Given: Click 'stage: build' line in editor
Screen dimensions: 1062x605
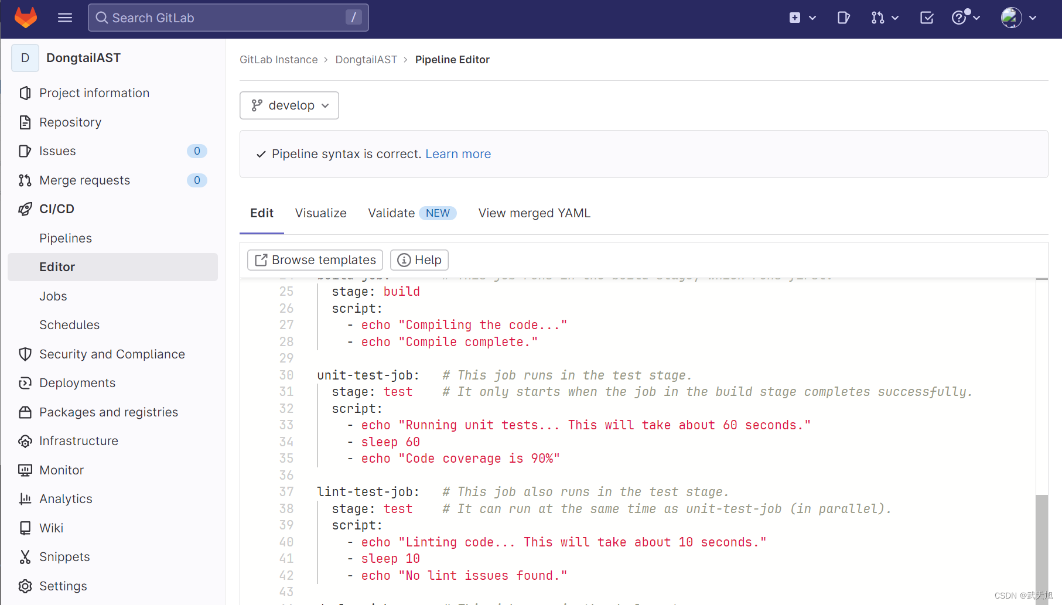Looking at the screenshot, I should pos(376,292).
